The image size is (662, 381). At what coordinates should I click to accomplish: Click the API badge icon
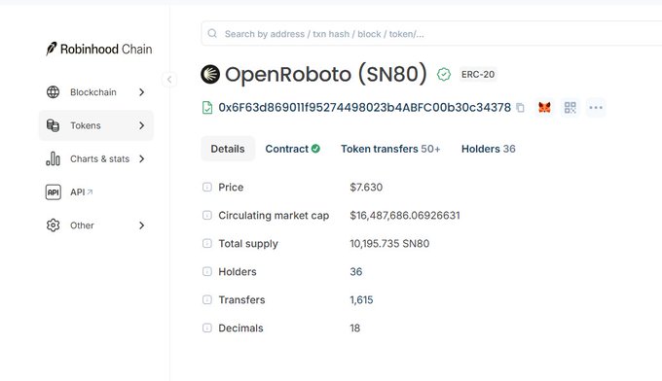click(x=53, y=192)
